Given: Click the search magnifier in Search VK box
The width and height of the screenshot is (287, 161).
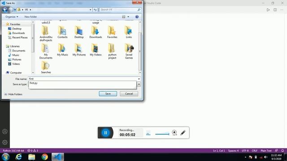Looking at the screenshot, I should [139, 10].
